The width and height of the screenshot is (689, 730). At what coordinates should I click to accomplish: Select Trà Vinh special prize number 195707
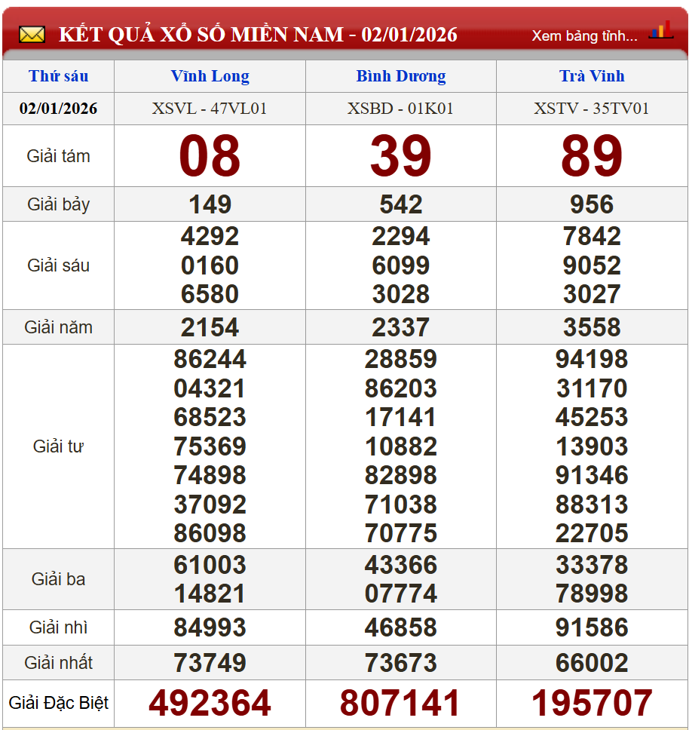[x=592, y=703]
